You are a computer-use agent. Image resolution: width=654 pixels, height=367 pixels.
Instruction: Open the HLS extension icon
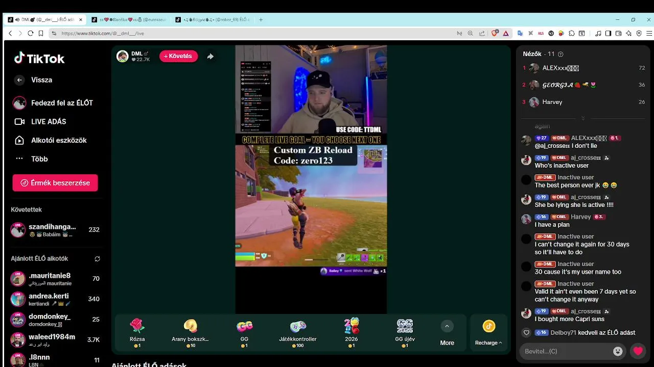[541, 33]
